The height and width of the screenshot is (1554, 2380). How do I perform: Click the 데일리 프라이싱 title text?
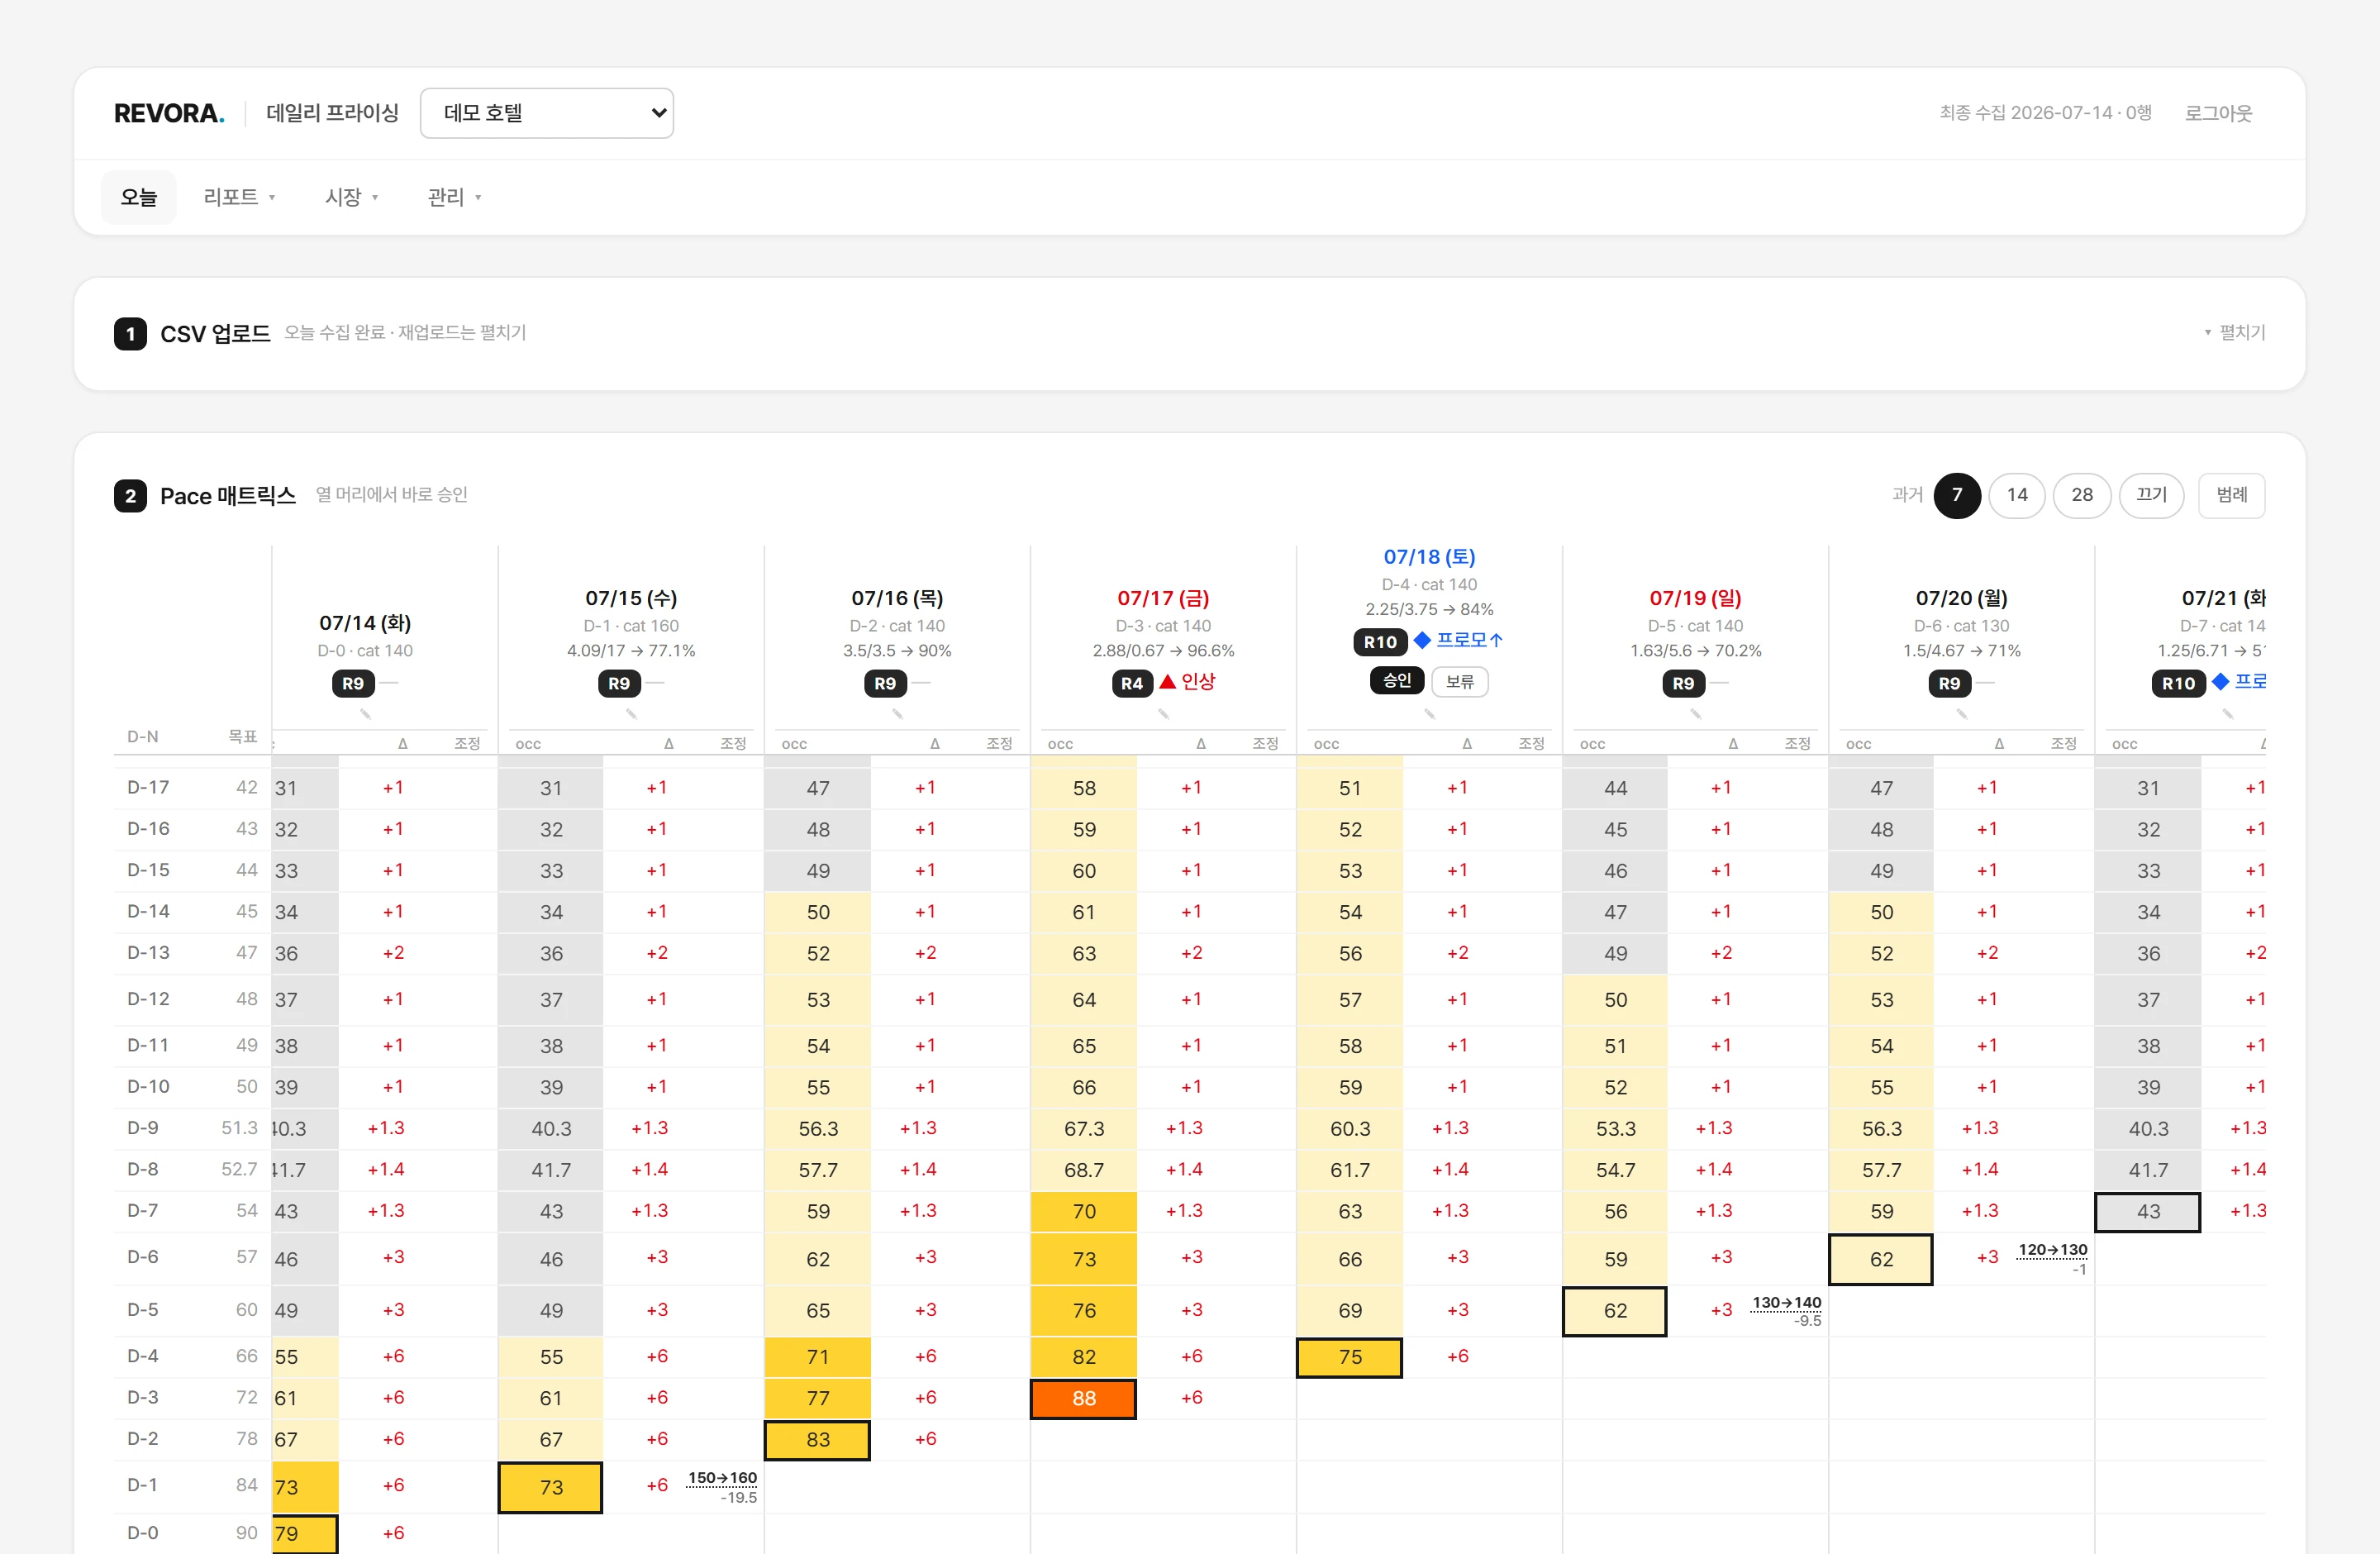332,113
